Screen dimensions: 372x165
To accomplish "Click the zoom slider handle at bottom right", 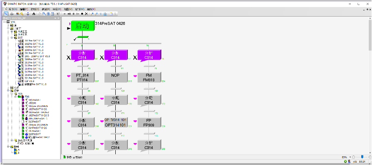I will tap(362, 157).
